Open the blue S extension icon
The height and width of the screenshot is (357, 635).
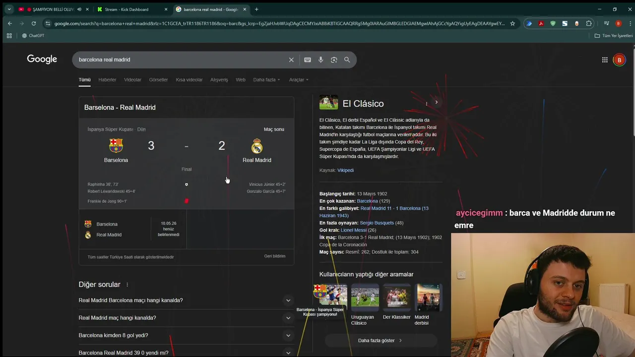pos(565,23)
